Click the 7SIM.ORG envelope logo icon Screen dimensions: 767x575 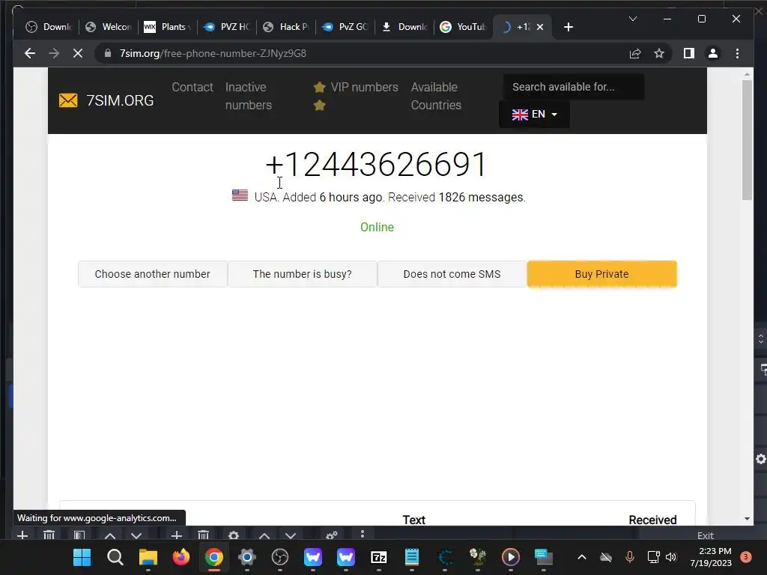68,100
